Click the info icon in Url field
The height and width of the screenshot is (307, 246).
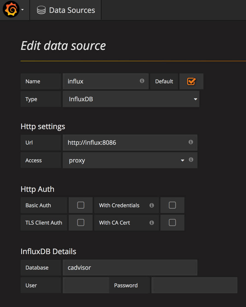pos(191,142)
